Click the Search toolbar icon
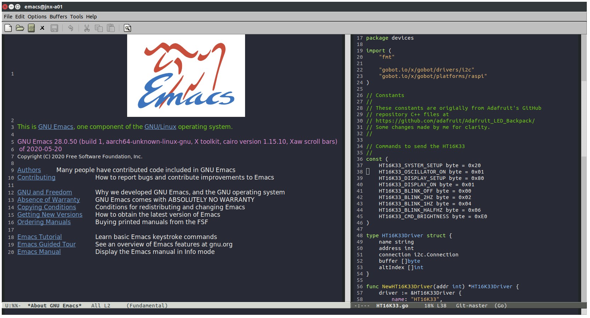This screenshot has height=318, width=590. [x=127, y=28]
